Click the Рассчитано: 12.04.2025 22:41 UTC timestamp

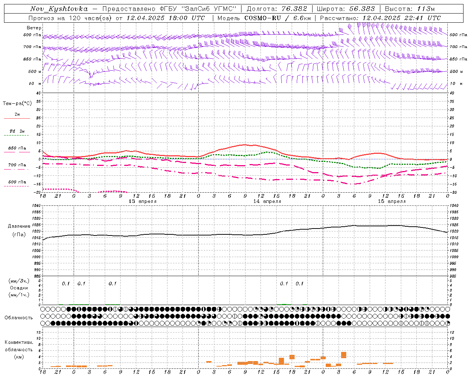tap(380, 18)
